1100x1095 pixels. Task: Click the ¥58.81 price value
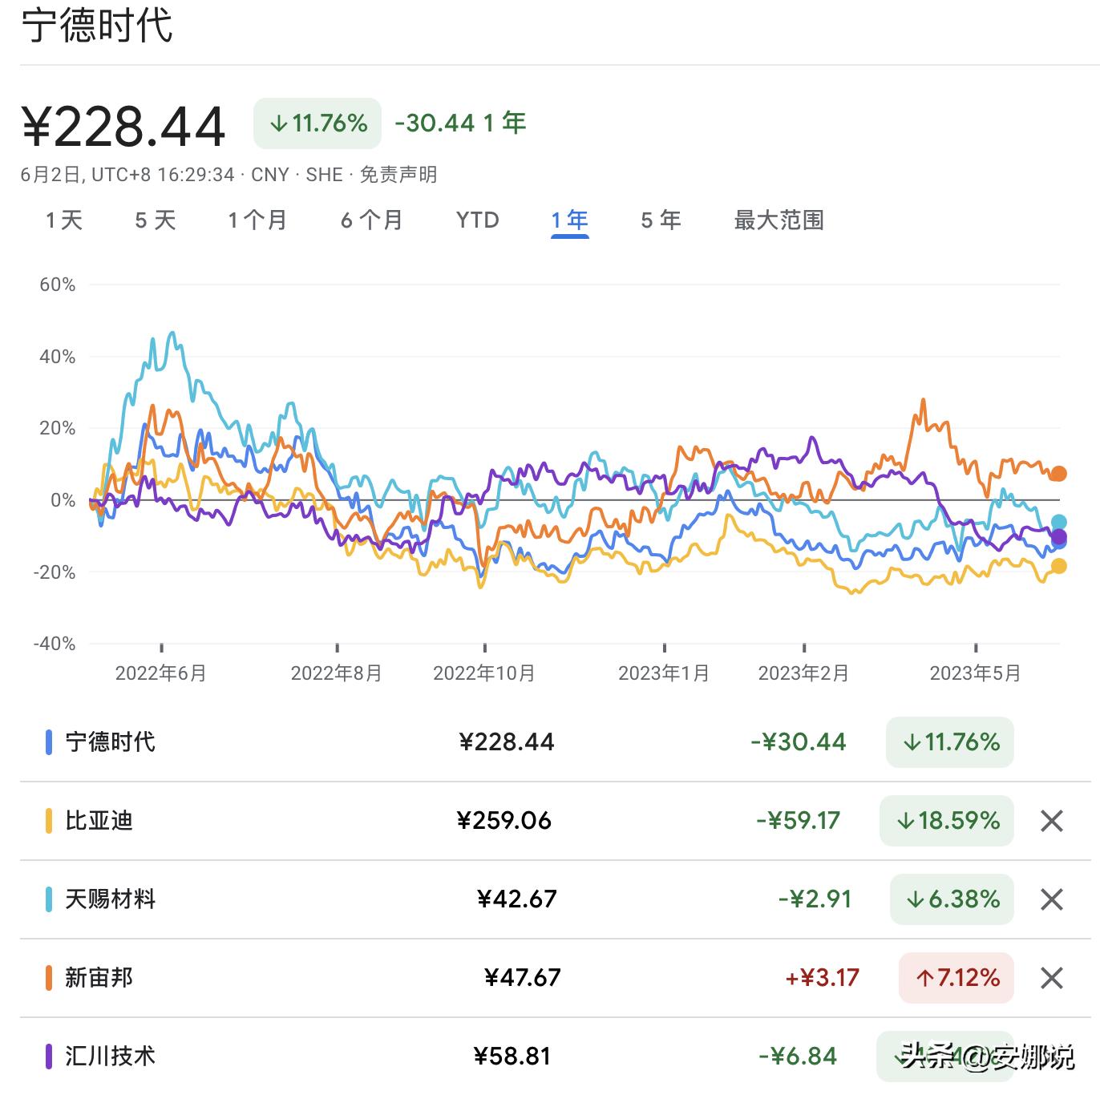pos(513,1057)
